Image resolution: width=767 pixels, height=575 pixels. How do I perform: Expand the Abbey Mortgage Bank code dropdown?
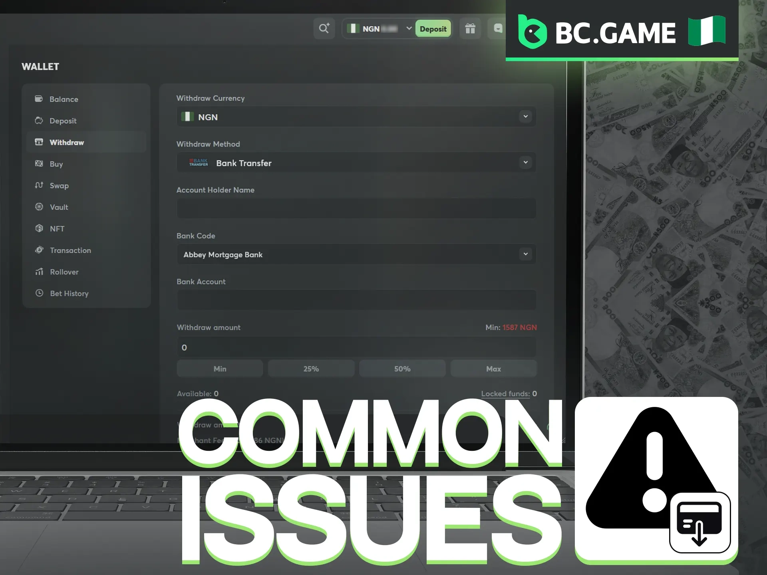click(525, 254)
